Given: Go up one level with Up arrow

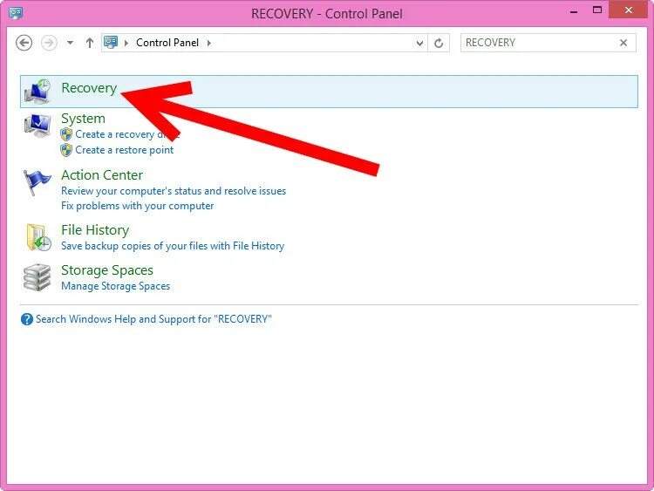Looking at the screenshot, I should tap(90, 43).
